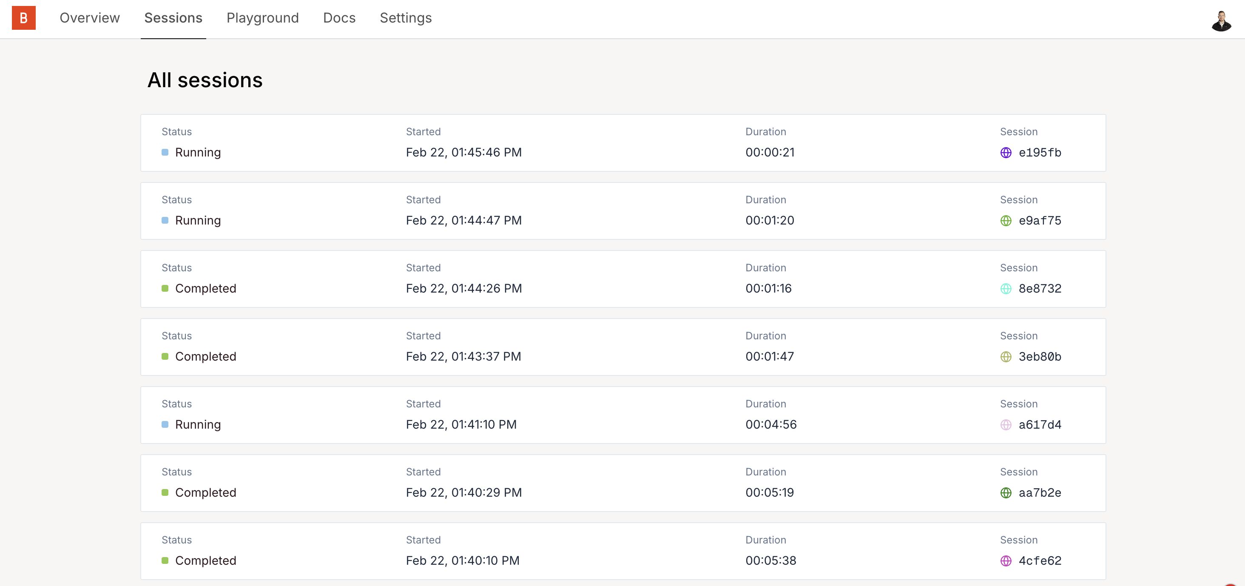The image size is (1245, 586).
Task: Click Completed label in aa7b2e row
Action: coord(205,493)
